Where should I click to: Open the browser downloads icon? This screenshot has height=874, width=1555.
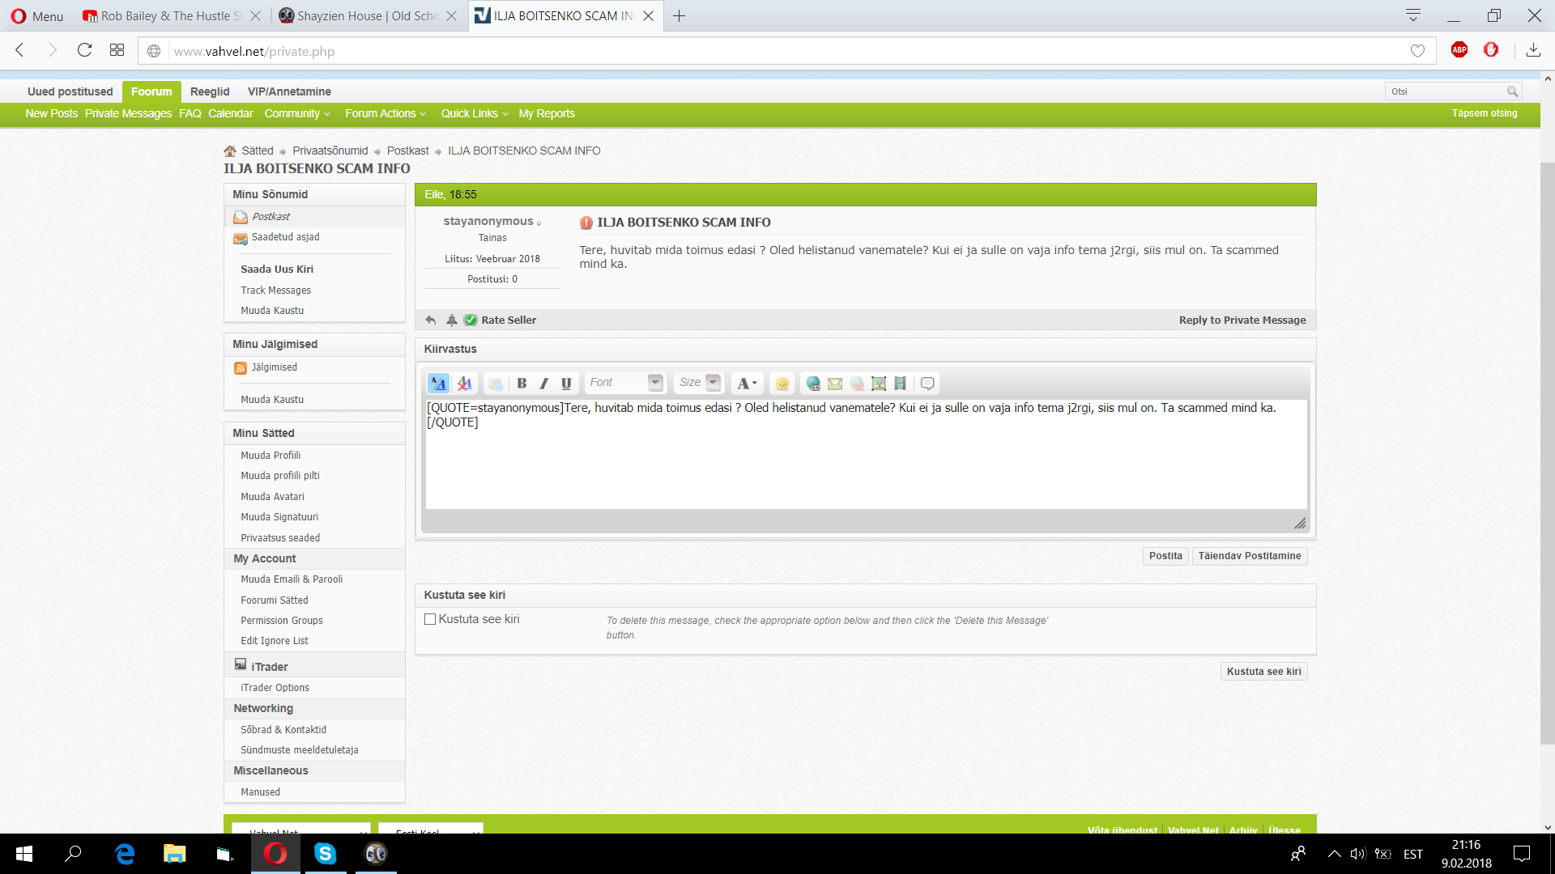1533,50
